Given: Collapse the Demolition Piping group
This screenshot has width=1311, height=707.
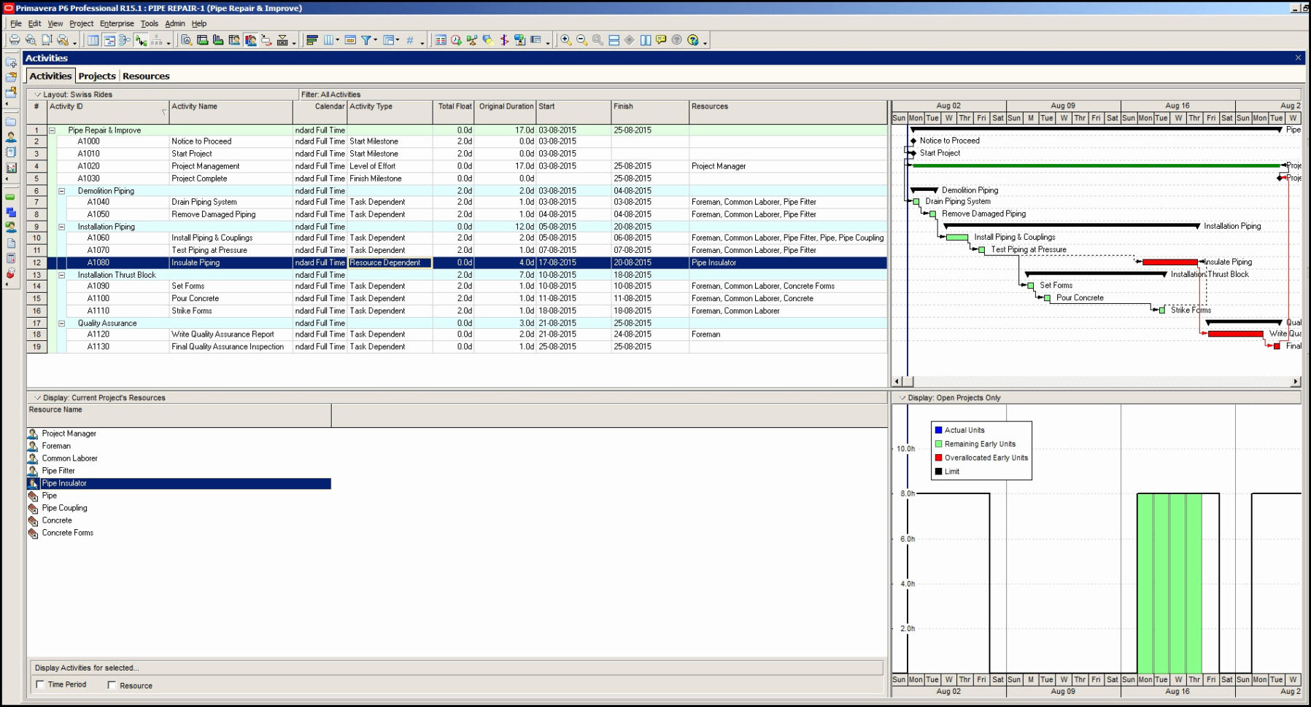Looking at the screenshot, I should (62, 190).
